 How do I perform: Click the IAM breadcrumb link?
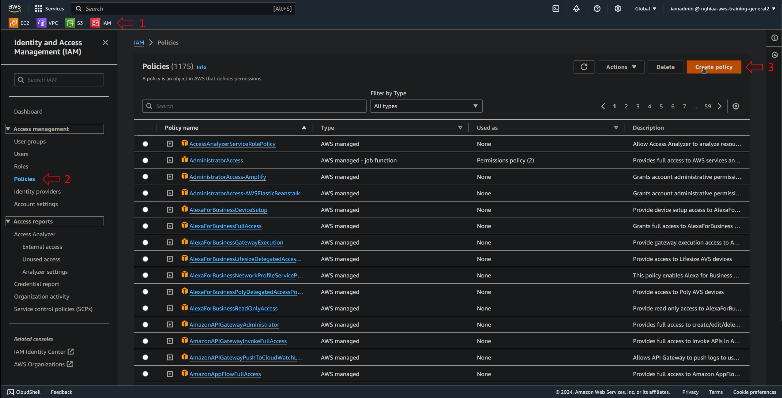tap(139, 43)
